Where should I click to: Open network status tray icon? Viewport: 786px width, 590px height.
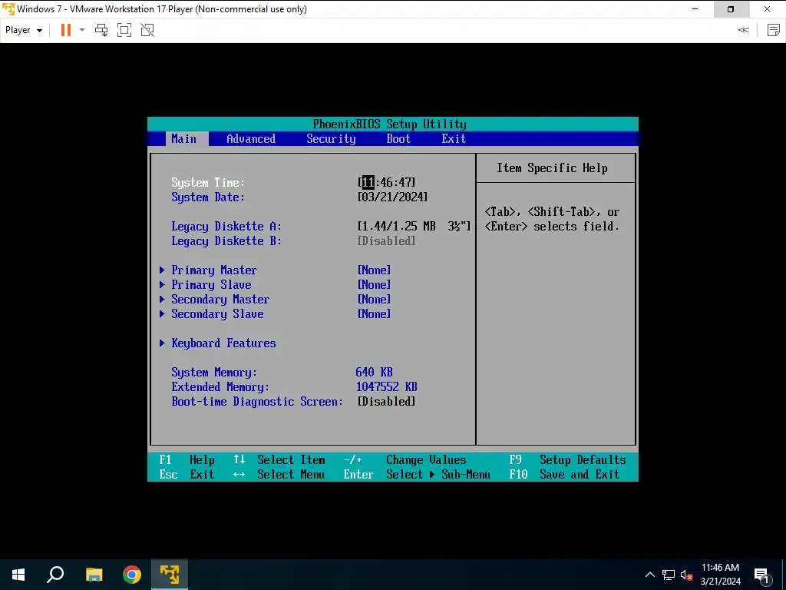[669, 575]
